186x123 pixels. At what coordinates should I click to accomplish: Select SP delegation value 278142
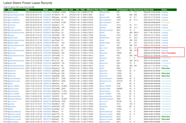tap(119, 81)
